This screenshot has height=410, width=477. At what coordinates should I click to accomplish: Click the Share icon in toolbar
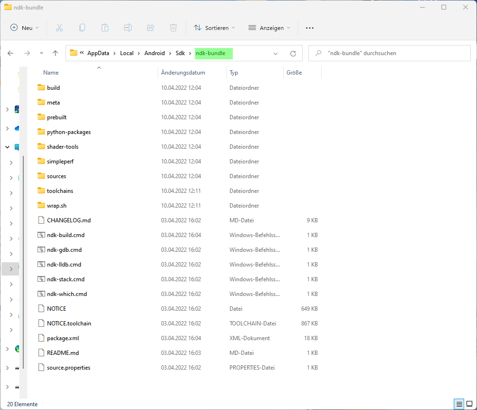coord(151,28)
